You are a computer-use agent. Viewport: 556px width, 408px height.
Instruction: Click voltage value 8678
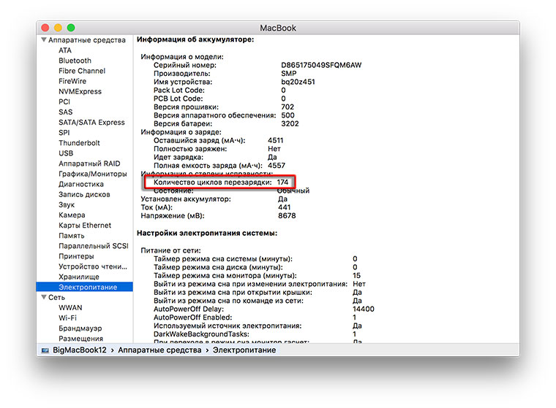[x=287, y=215]
